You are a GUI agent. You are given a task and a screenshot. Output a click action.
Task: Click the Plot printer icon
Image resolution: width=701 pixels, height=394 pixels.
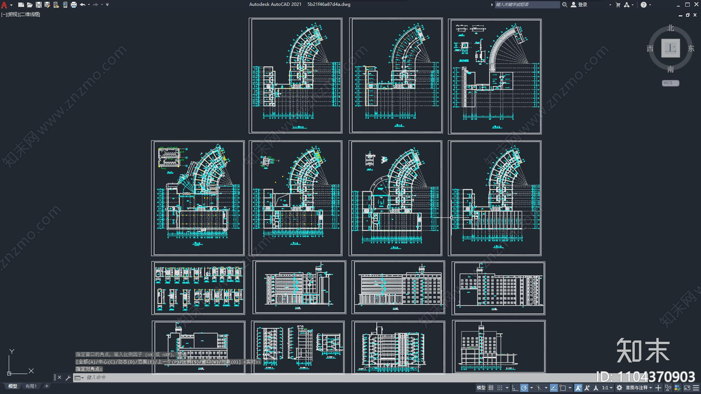74,5
